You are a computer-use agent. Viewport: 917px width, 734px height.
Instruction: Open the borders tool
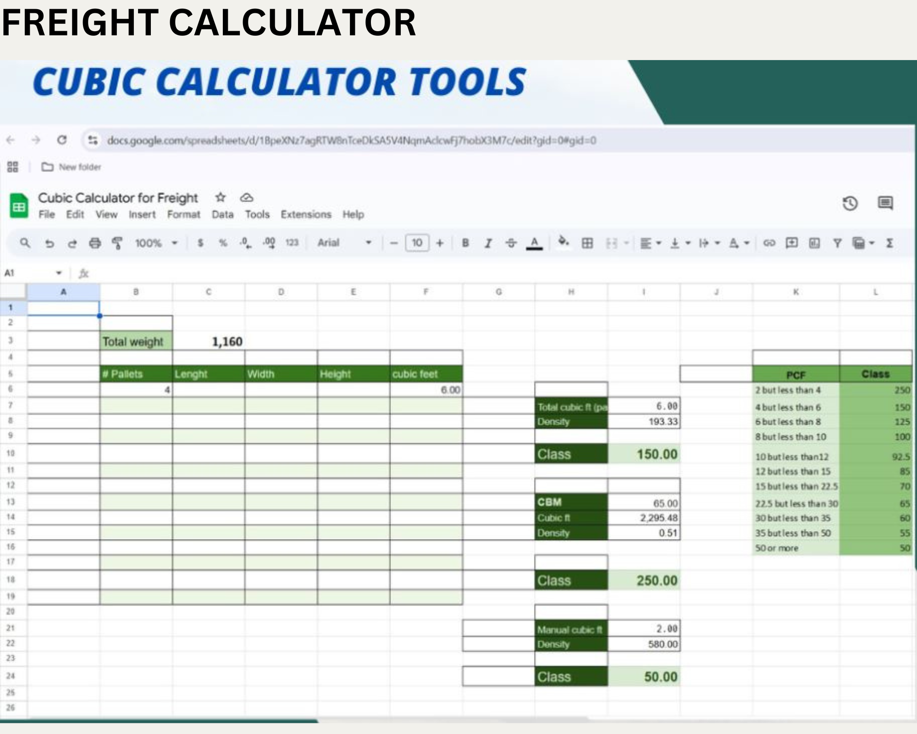(x=587, y=243)
